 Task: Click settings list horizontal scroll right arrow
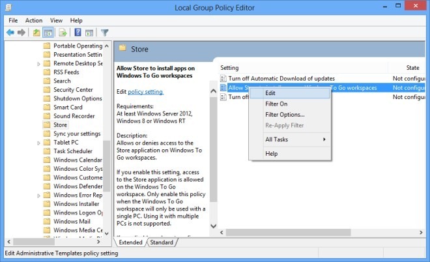[421, 233]
